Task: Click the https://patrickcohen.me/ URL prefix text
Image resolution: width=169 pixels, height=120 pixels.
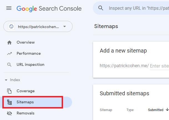Action: pos(124,66)
